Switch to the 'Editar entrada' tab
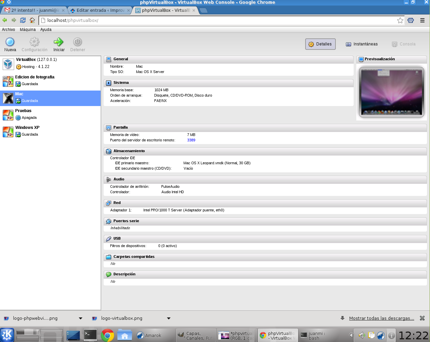The height and width of the screenshot is (342, 430). pos(100,10)
